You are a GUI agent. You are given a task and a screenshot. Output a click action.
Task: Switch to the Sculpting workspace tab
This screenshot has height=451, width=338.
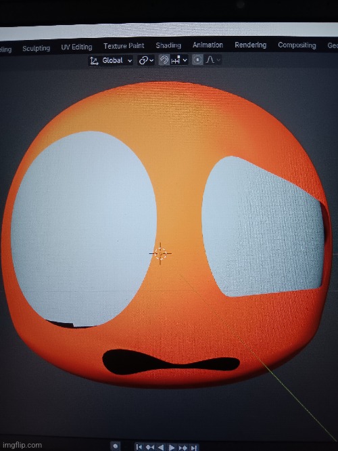pyautogui.click(x=37, y=48)
